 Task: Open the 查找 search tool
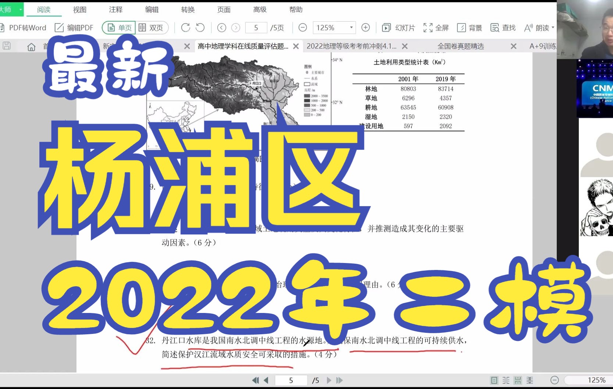point(503,28)
